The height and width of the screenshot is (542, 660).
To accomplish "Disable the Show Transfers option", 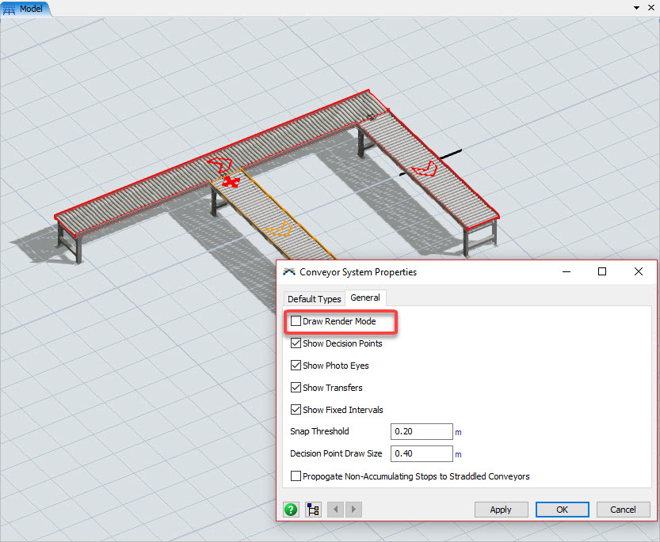I will [x=296, y=388].
